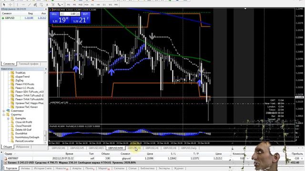This screenshot has width=305, height=171.
Task: Select Delete All Graf script
Action: [23, 130]
